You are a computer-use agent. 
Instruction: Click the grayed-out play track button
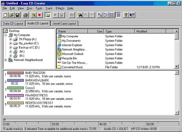pos(56,15)
